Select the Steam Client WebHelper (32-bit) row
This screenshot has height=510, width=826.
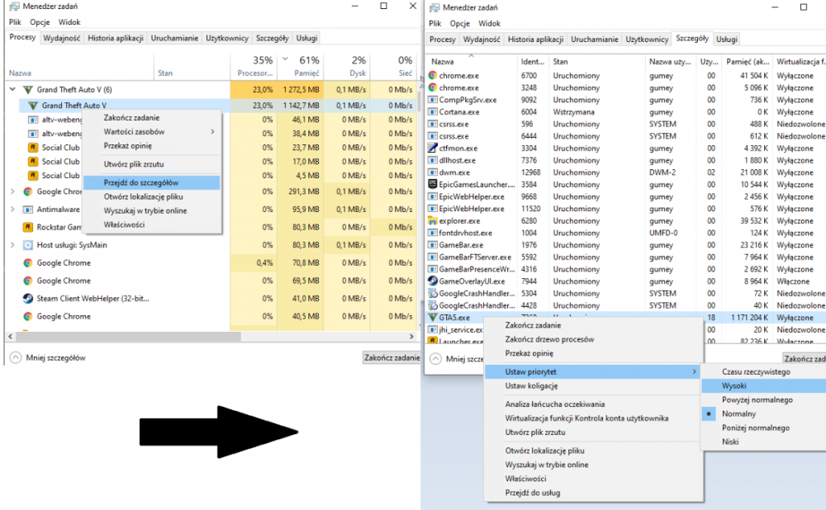[211, 299]
